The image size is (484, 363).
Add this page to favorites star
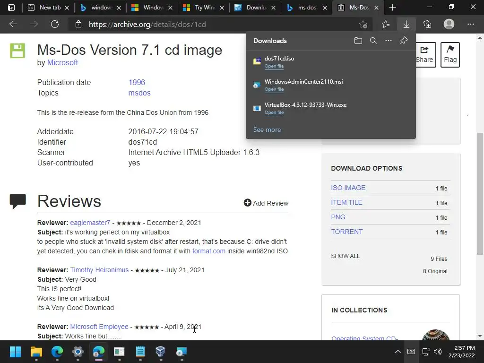363,24
